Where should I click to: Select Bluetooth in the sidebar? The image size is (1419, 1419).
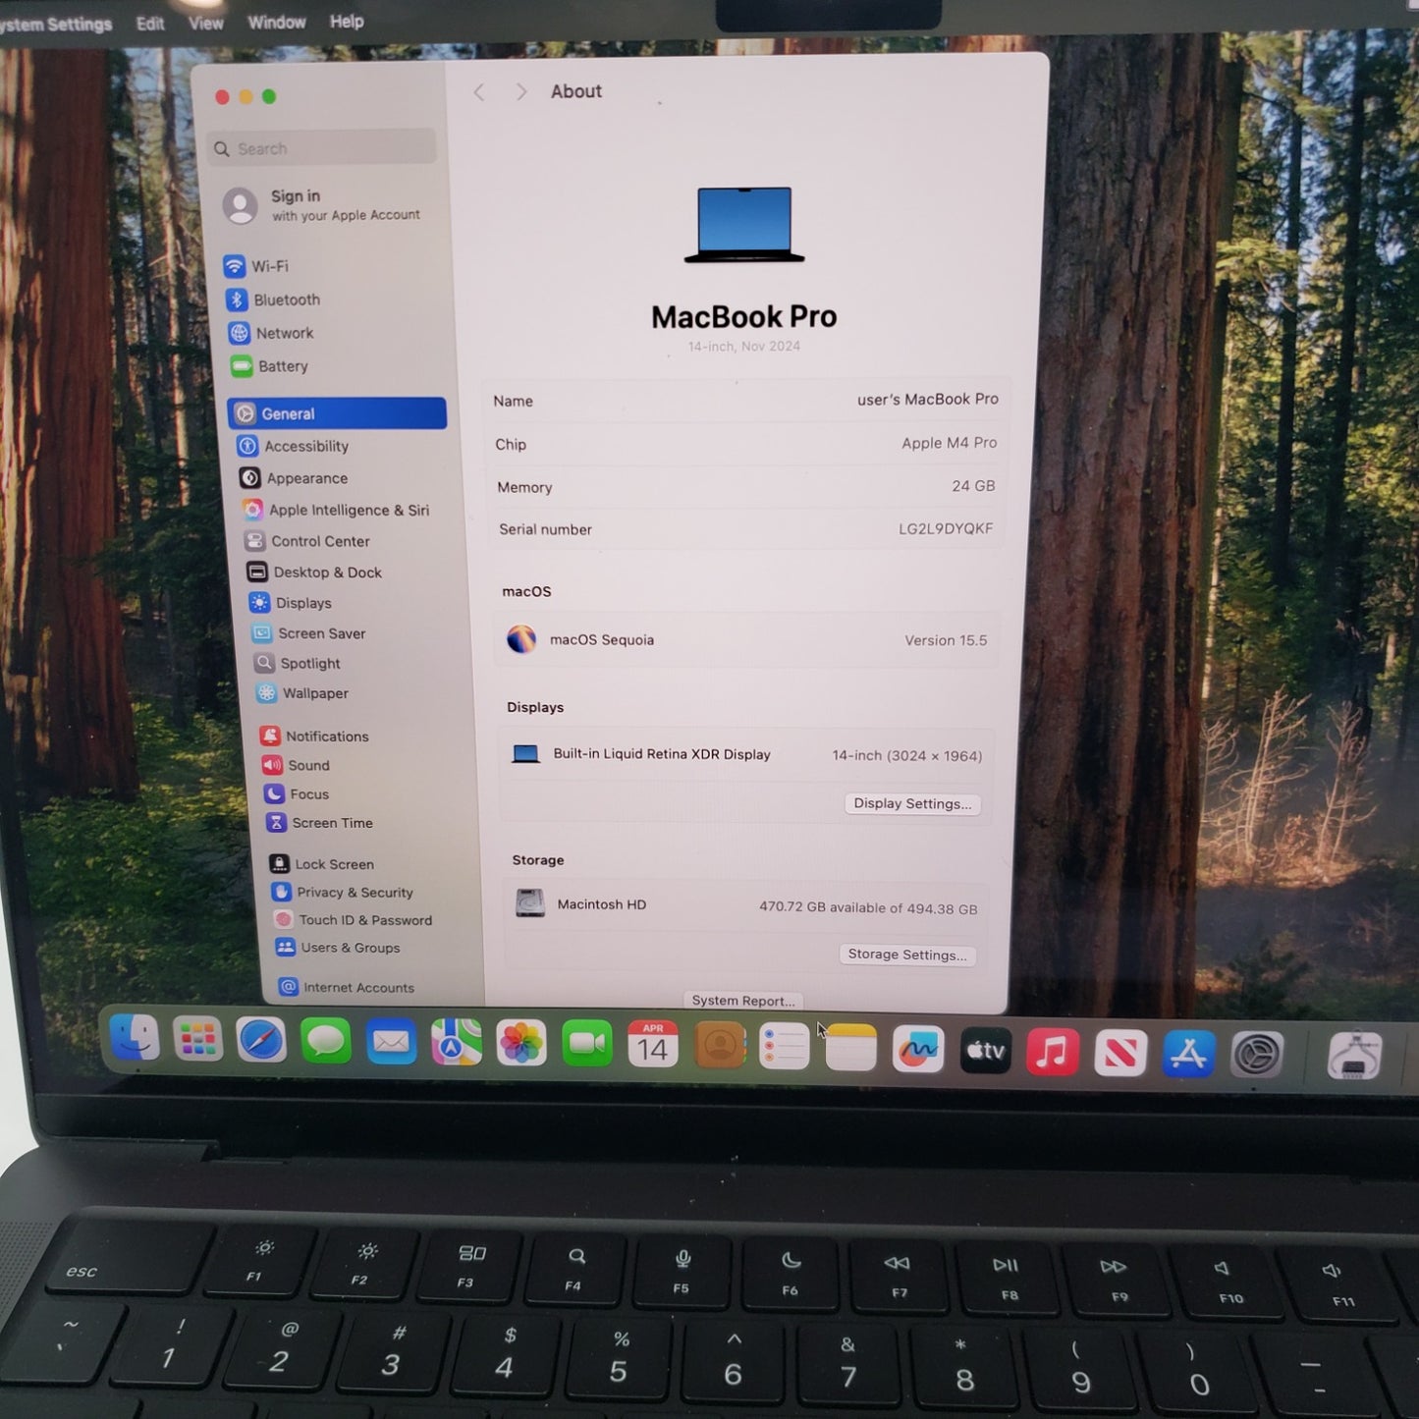click(x=286, y=300)
